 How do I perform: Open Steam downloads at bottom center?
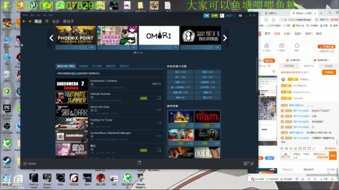click(x=139, y=163)
